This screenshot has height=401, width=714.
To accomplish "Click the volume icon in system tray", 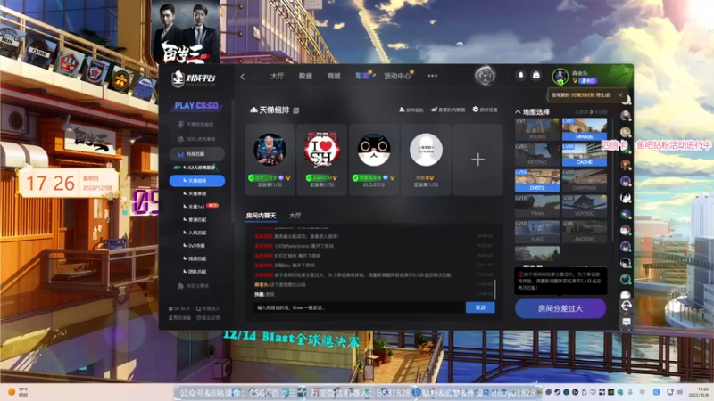I will (679, 392).
